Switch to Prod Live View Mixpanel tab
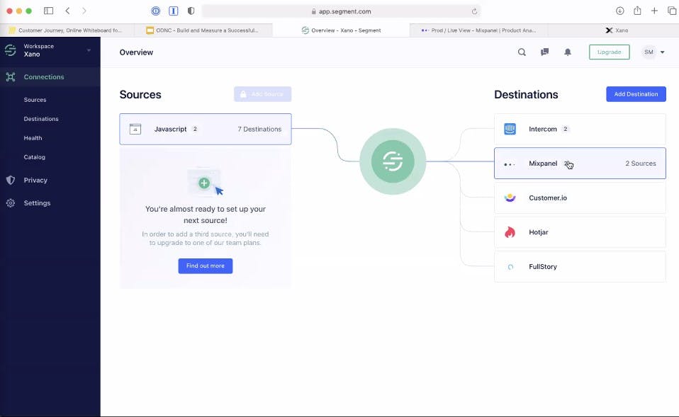This screenshot has width=679, height=417. pyautogui.click(x=479, y=30)
